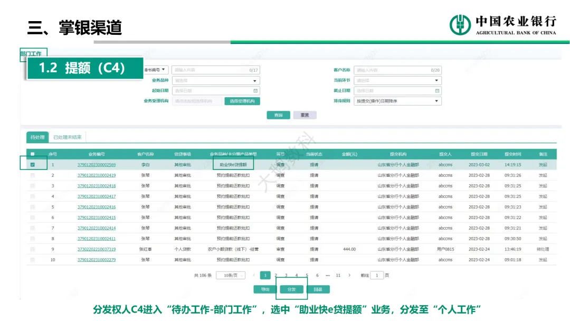Open business number 37901202300002569 link
Image resolution: width=570 pixels, height=321 pixels.
pos(97,165)
